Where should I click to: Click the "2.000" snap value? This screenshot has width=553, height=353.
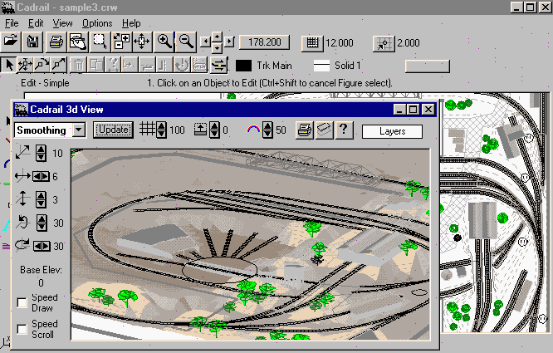click(409, 43)
